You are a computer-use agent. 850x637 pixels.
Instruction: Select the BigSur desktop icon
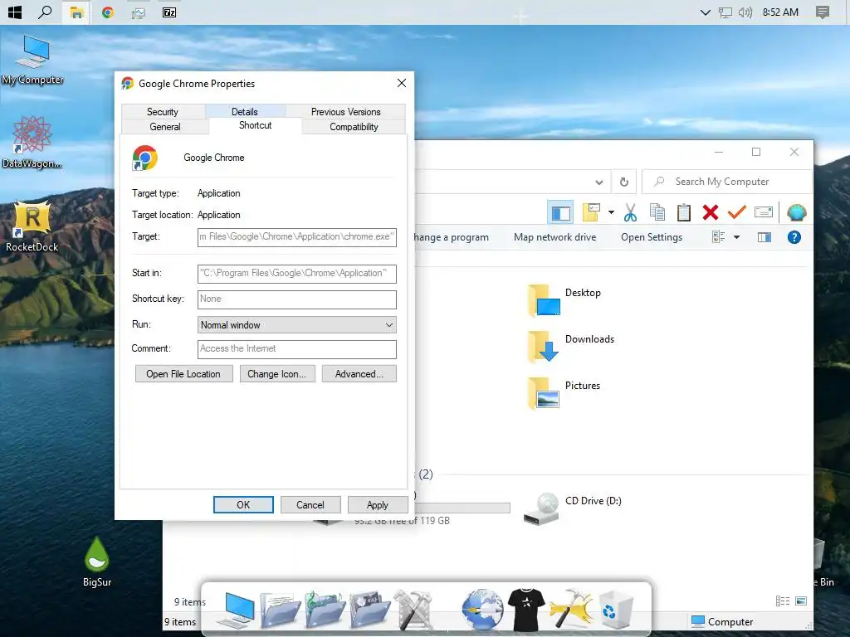coord(97,562)
